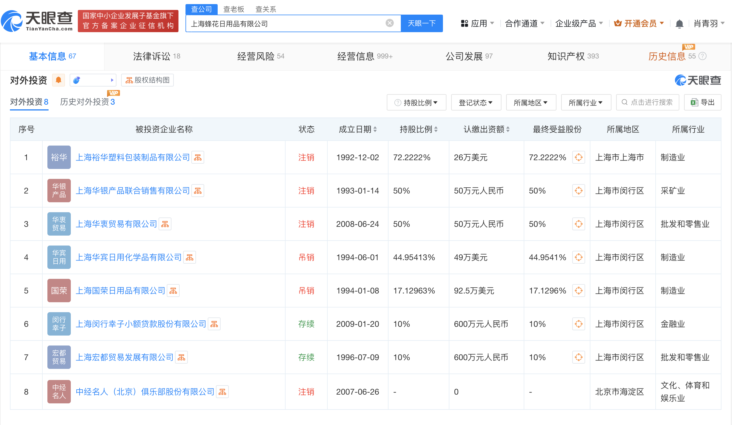Switch to 历史信息 tab

point(672,56)
